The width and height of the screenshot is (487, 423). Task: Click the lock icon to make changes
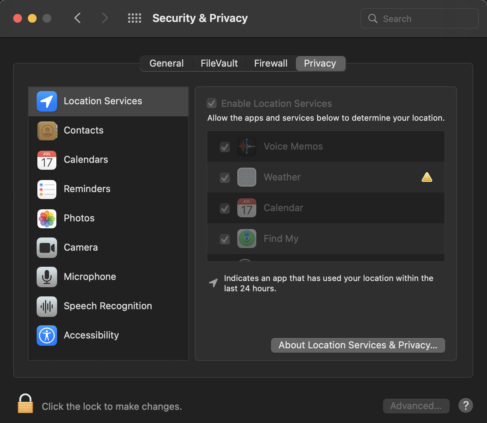pyautogui.click(x=25, y=404)
